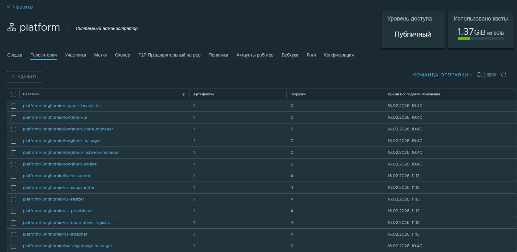Image resolution: width=517 pixels, height=252 pixels.
Task: Tick the csi-resizer repository checkbox
Action: [x=14, y=199]
